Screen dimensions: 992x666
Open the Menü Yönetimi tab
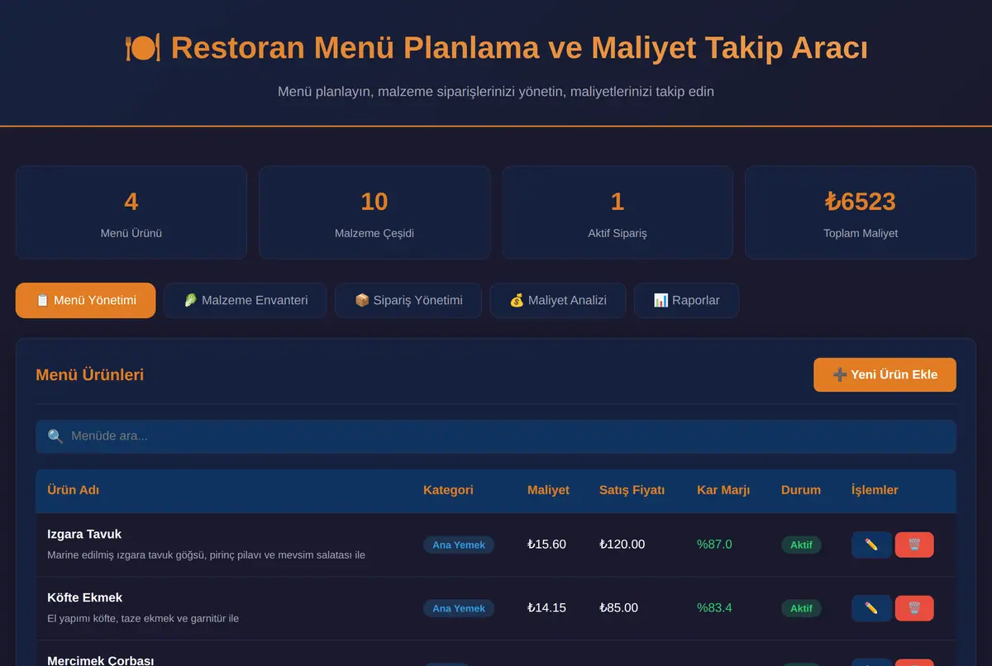point(85,300)
